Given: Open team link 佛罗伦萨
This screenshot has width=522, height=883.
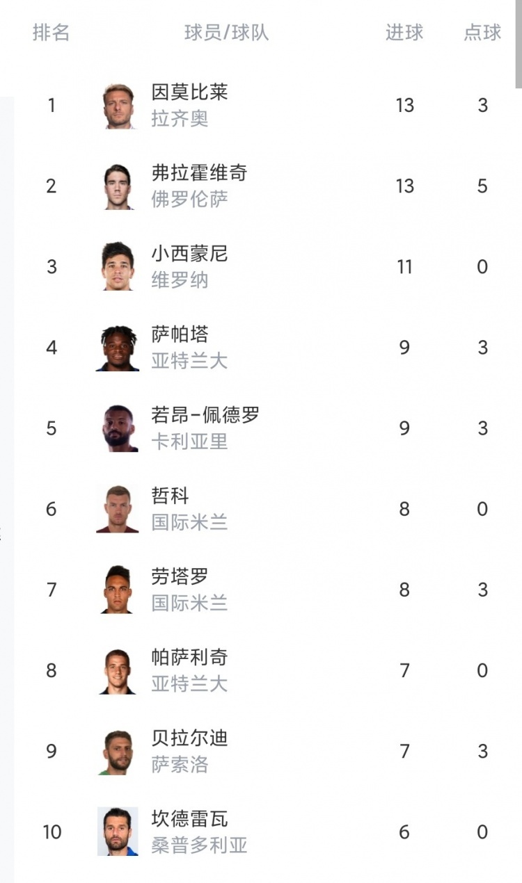Looking at the screenshot, I should point(189,200).
